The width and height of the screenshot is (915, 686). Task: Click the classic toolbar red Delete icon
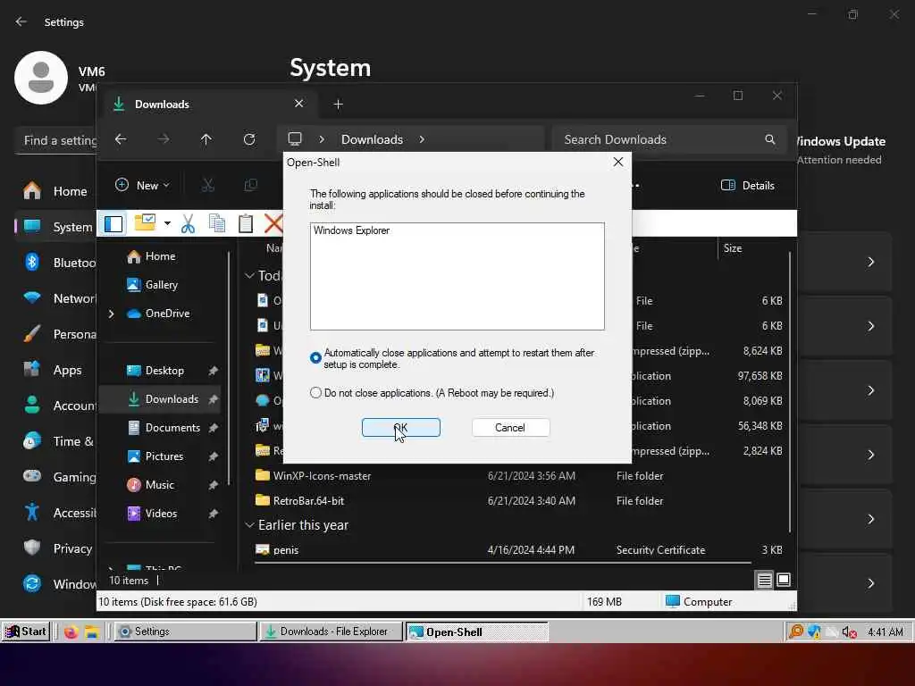click(273, 223)
